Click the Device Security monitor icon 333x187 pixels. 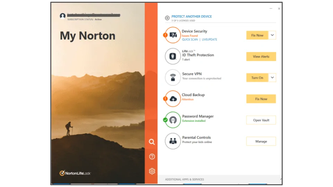pos(173,35)
